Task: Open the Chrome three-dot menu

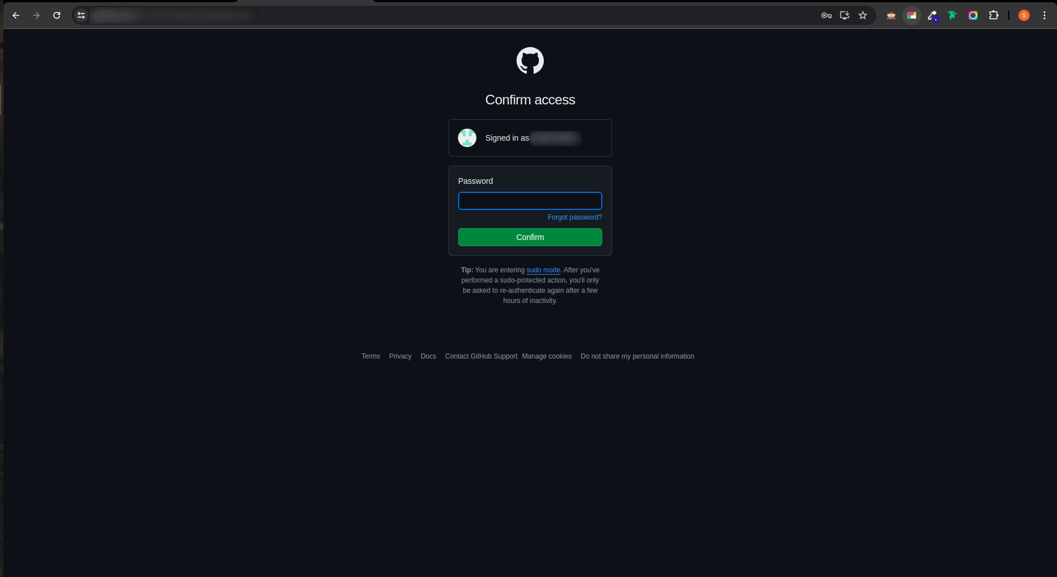Action: [x=1045, y=15]
